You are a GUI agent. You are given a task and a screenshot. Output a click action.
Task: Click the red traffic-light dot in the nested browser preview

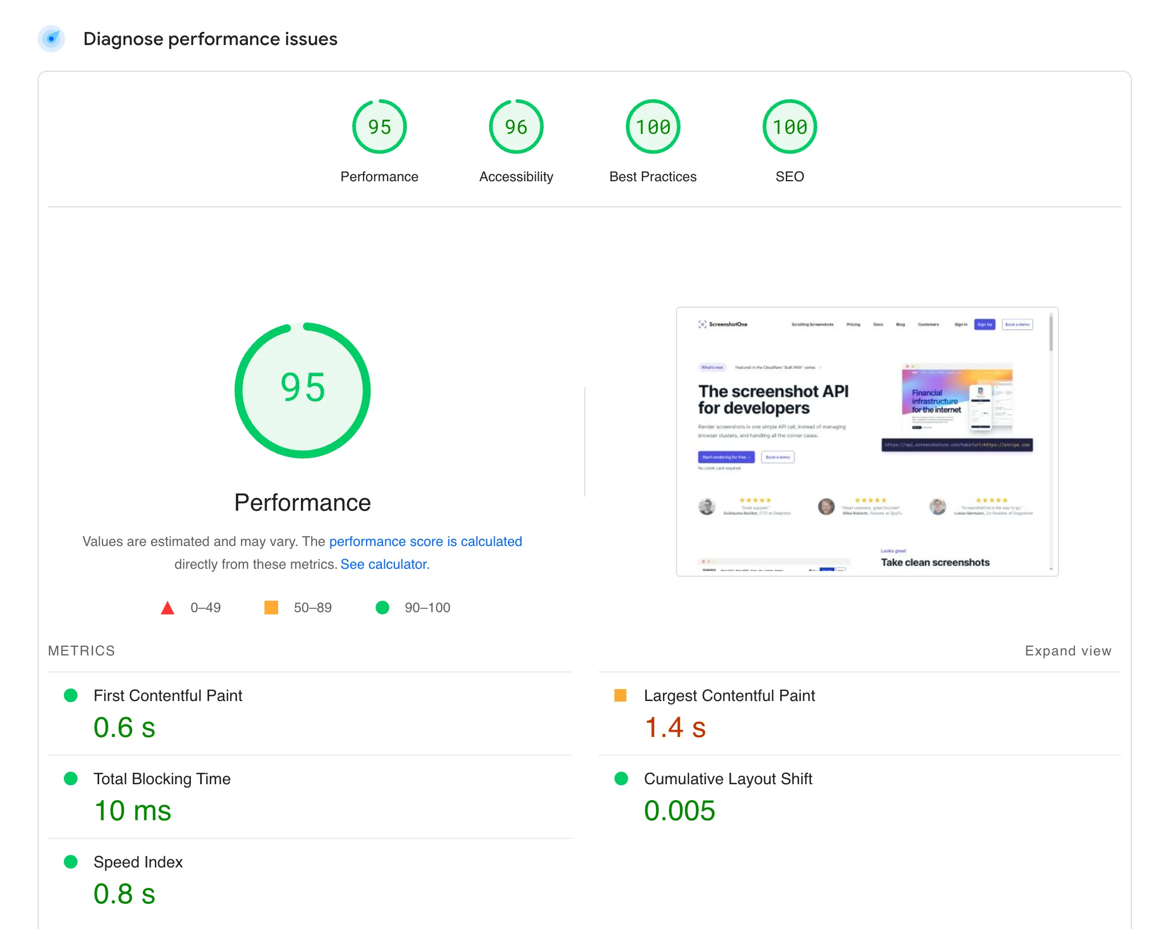(703, 561)
